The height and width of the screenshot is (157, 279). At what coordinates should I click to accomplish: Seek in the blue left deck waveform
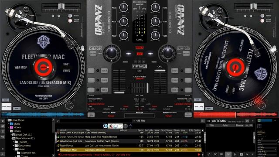tap(43, 115)
